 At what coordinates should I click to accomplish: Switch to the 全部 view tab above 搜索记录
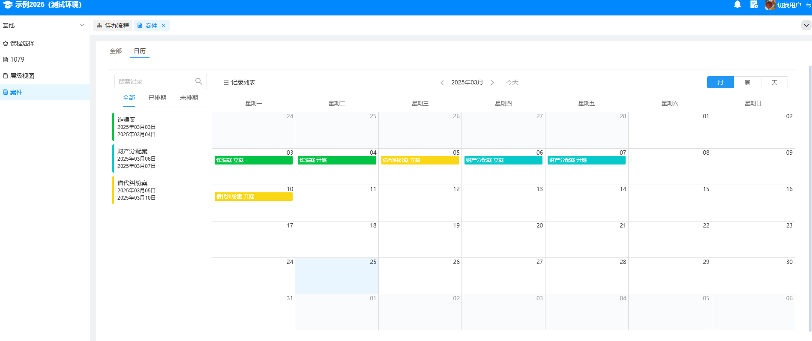[116, 51]
